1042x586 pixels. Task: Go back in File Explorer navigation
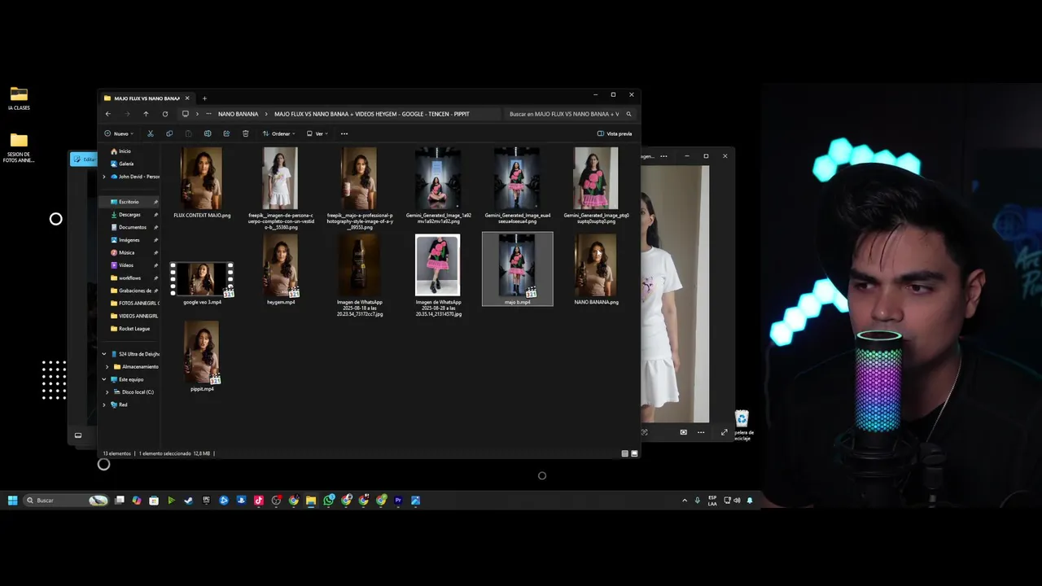coord(107,114)
